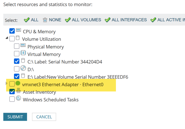Image resolution: width=185 pixels, height=129 pixels.
Task: Select ALL resources
Action: pos(31,20)
